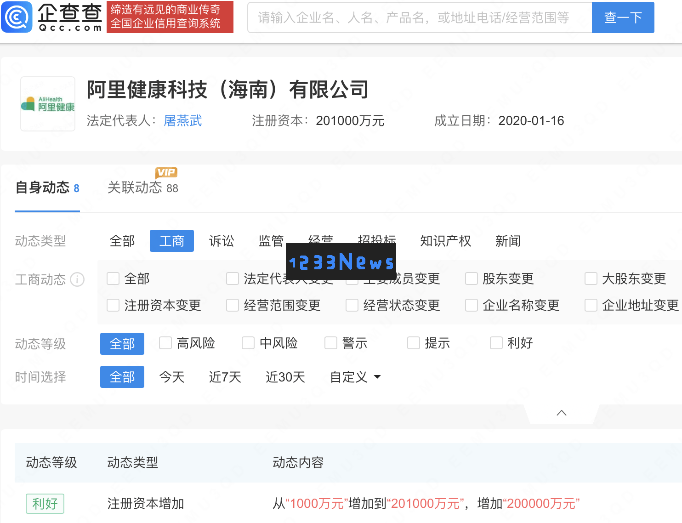The image size is (682, 523).
Task: Click the 查一下 search button
Action: pos(623,17)
